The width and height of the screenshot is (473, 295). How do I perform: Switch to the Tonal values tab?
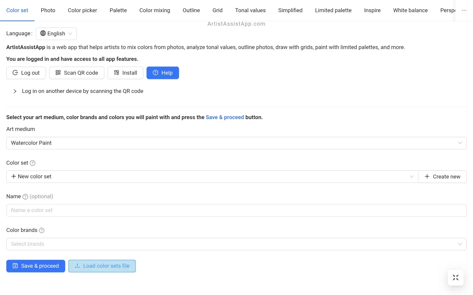tap(250, 10)
